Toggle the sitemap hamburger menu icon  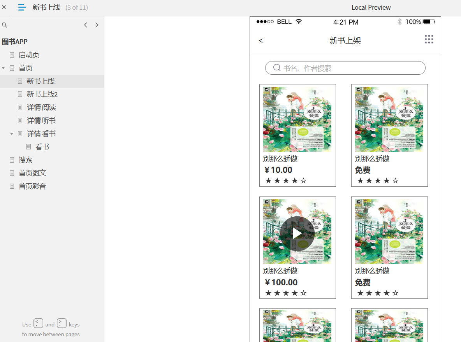(x=22, y=7)
